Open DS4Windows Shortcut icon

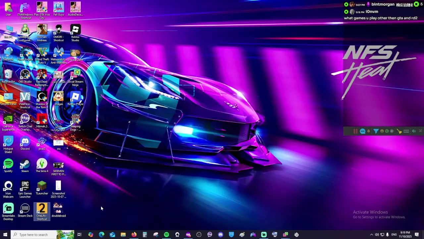(x=25, y=11)
